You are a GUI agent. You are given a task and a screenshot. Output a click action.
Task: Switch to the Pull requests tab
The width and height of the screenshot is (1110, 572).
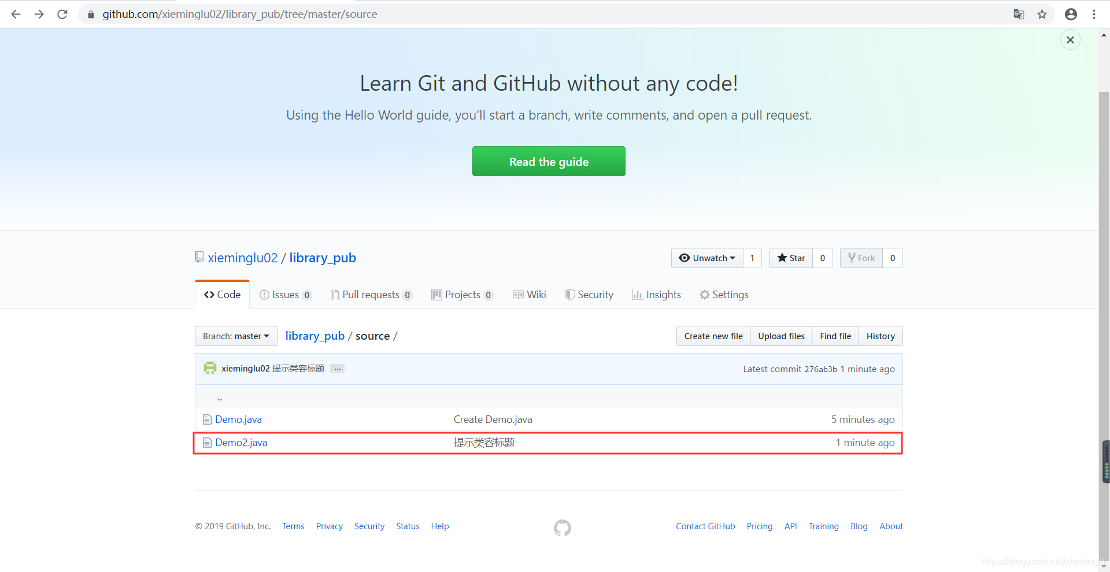tap(371, 295)
